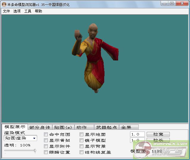The width and height of the screenshot is (190, 160).
Task: Click the app icon in the title bar
Action: (4, 4)
